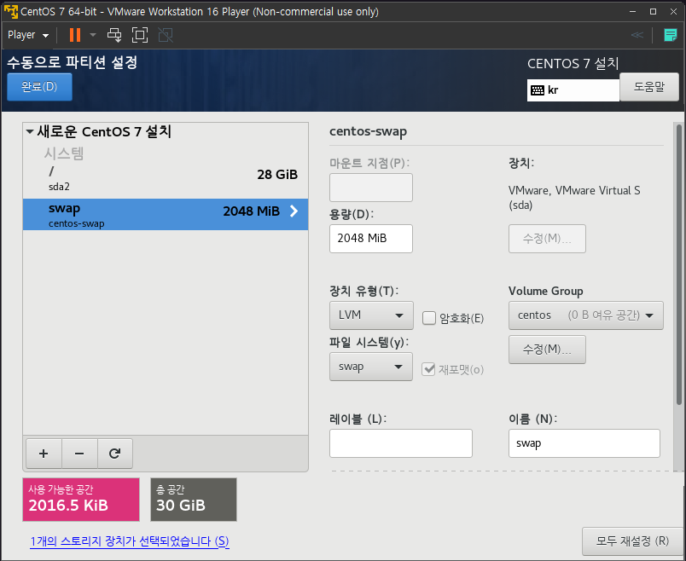
Task: Click the 완료(D) done button
Action: pyautogui.click(x=39, y=87)
